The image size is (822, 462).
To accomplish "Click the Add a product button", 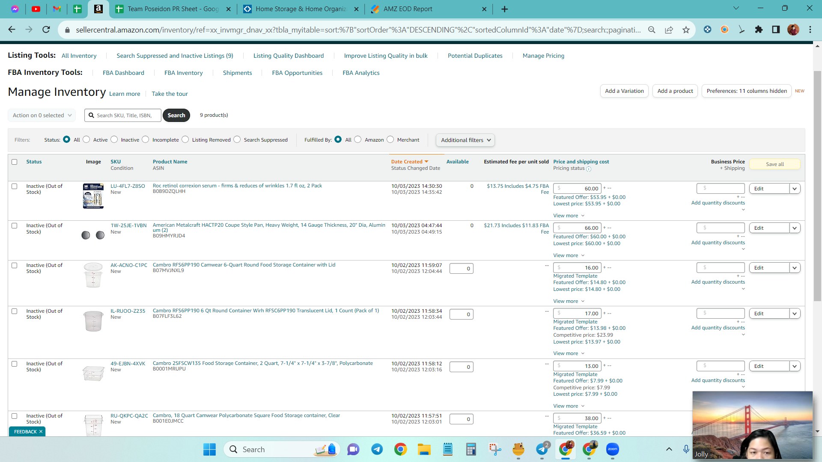I will [x=675, y=91].
